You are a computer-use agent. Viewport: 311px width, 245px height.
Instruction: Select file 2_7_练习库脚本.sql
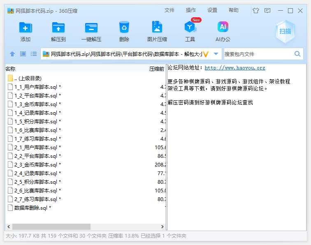86,199
